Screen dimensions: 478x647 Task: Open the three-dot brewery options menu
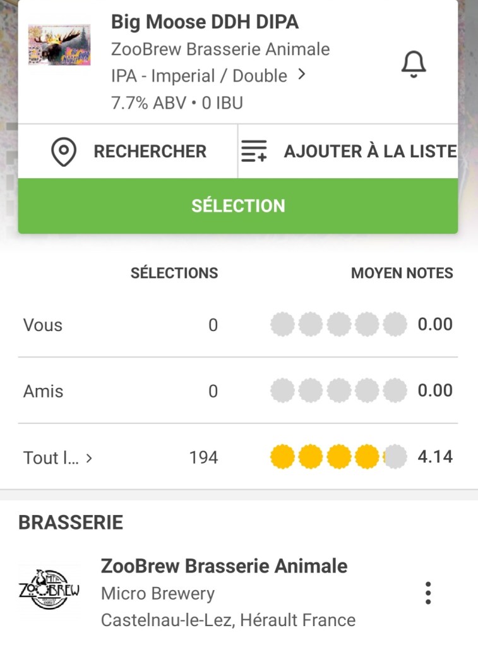coord(428,593)
